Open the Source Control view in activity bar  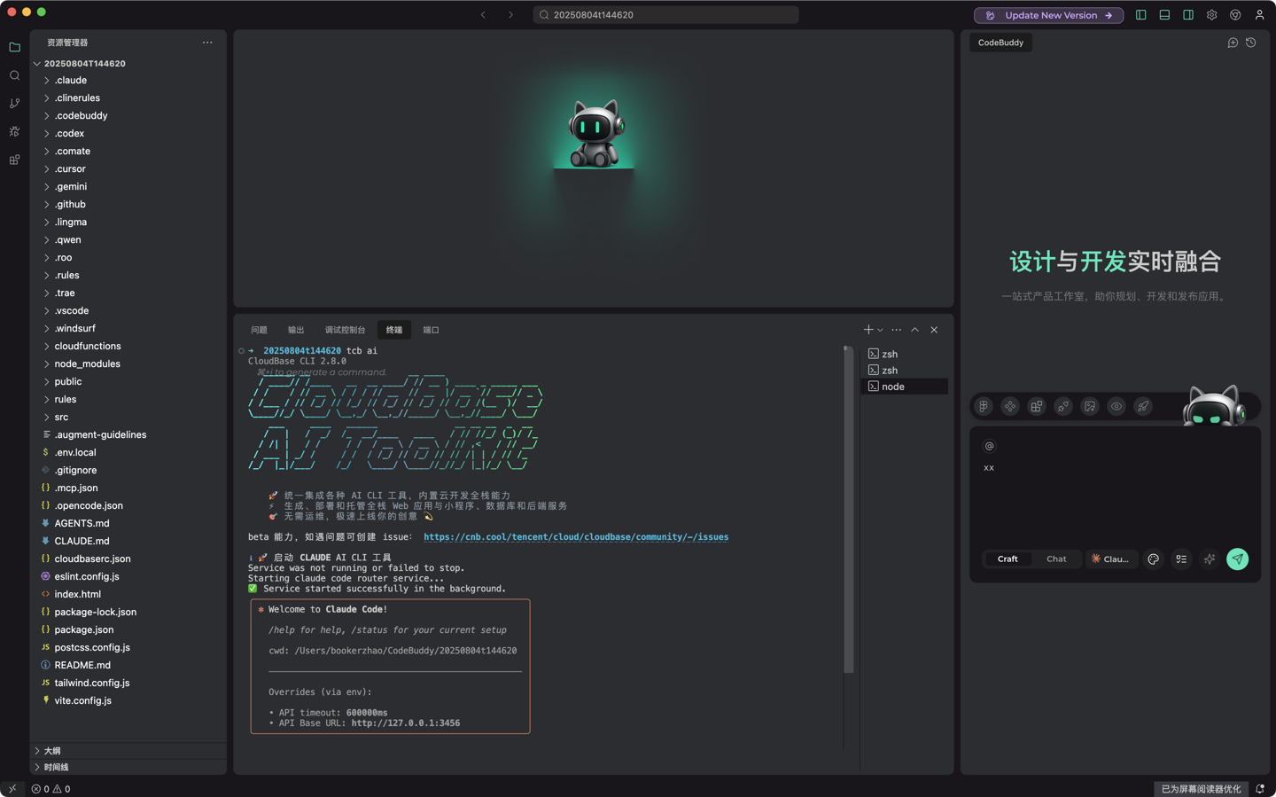pos(14,104)
